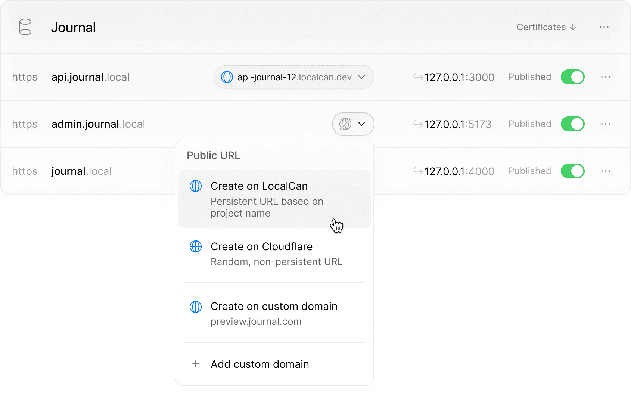The image size is (631, 407).
Task: Click the globe icon next to Create on Cloudflare
Action: (x=196, y=246)
